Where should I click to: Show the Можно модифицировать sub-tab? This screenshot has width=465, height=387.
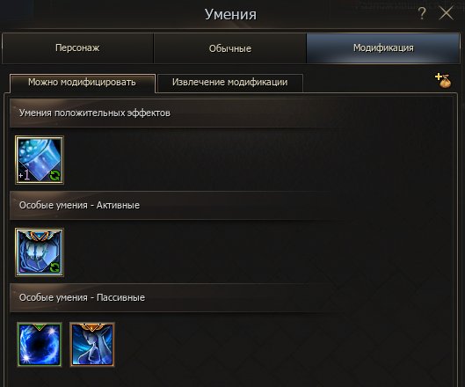tap(82, 83)
